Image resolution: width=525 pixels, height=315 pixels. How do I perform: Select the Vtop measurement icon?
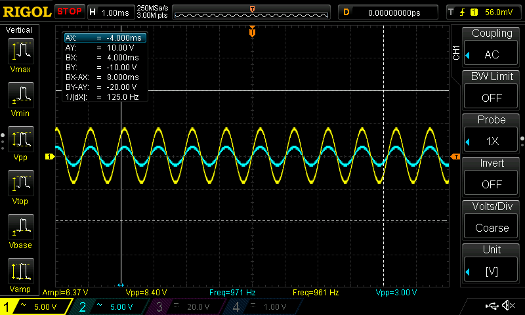21,183
